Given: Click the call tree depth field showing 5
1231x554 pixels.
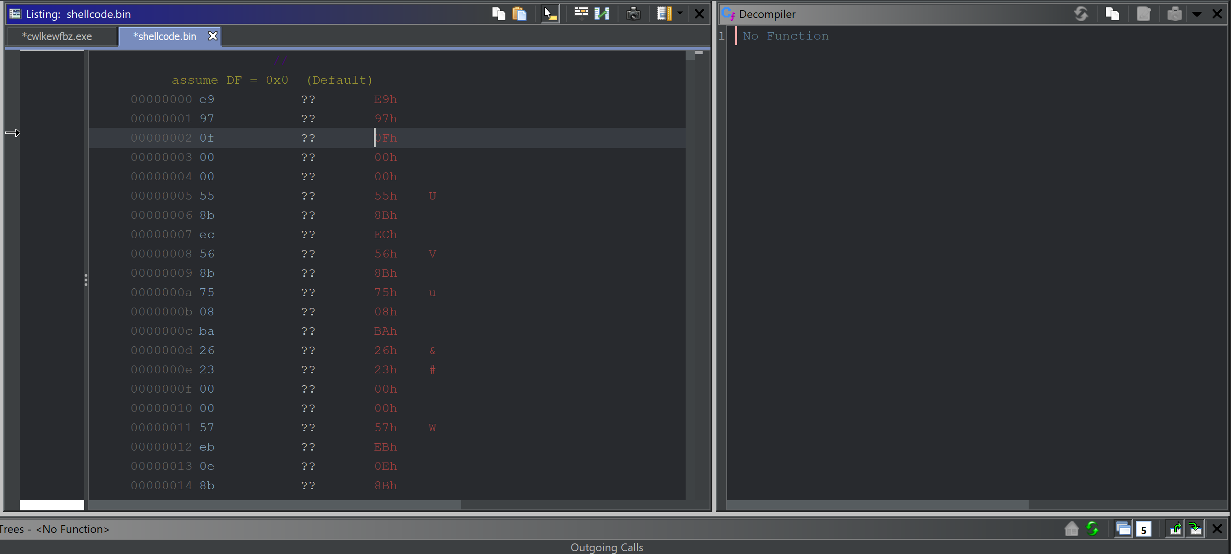Looking at the screenshot, I should click(x=1144, y=529).
